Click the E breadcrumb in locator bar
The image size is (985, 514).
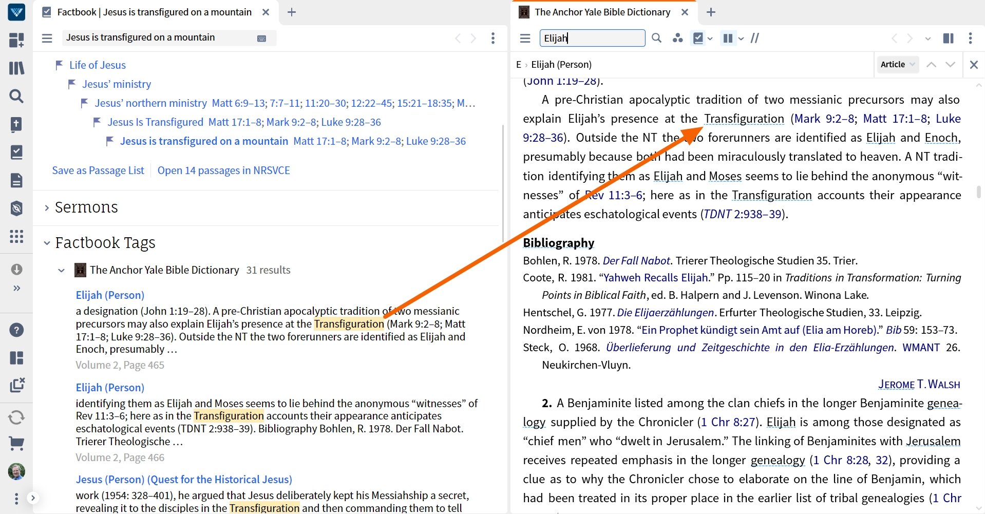coord(519,65)
